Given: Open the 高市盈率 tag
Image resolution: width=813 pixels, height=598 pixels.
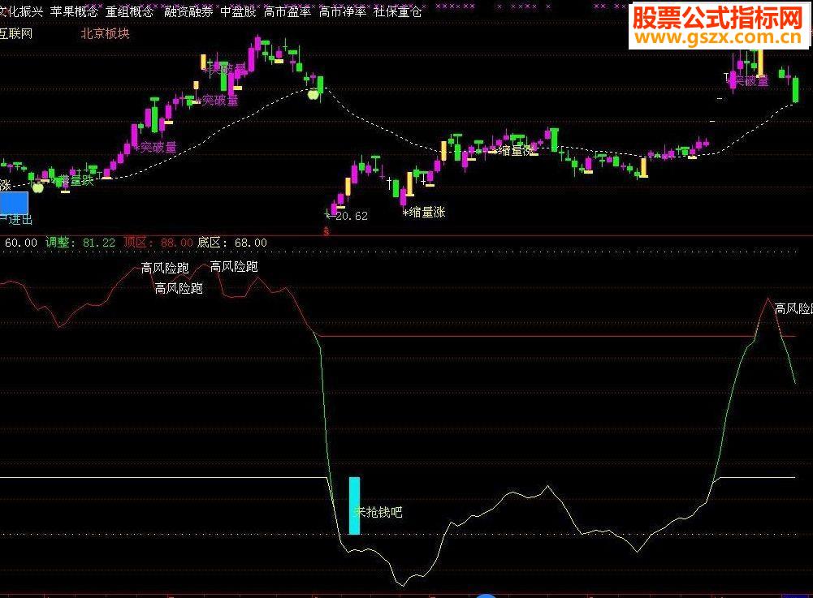Looking at the screenshot, I should pos(288,11).
